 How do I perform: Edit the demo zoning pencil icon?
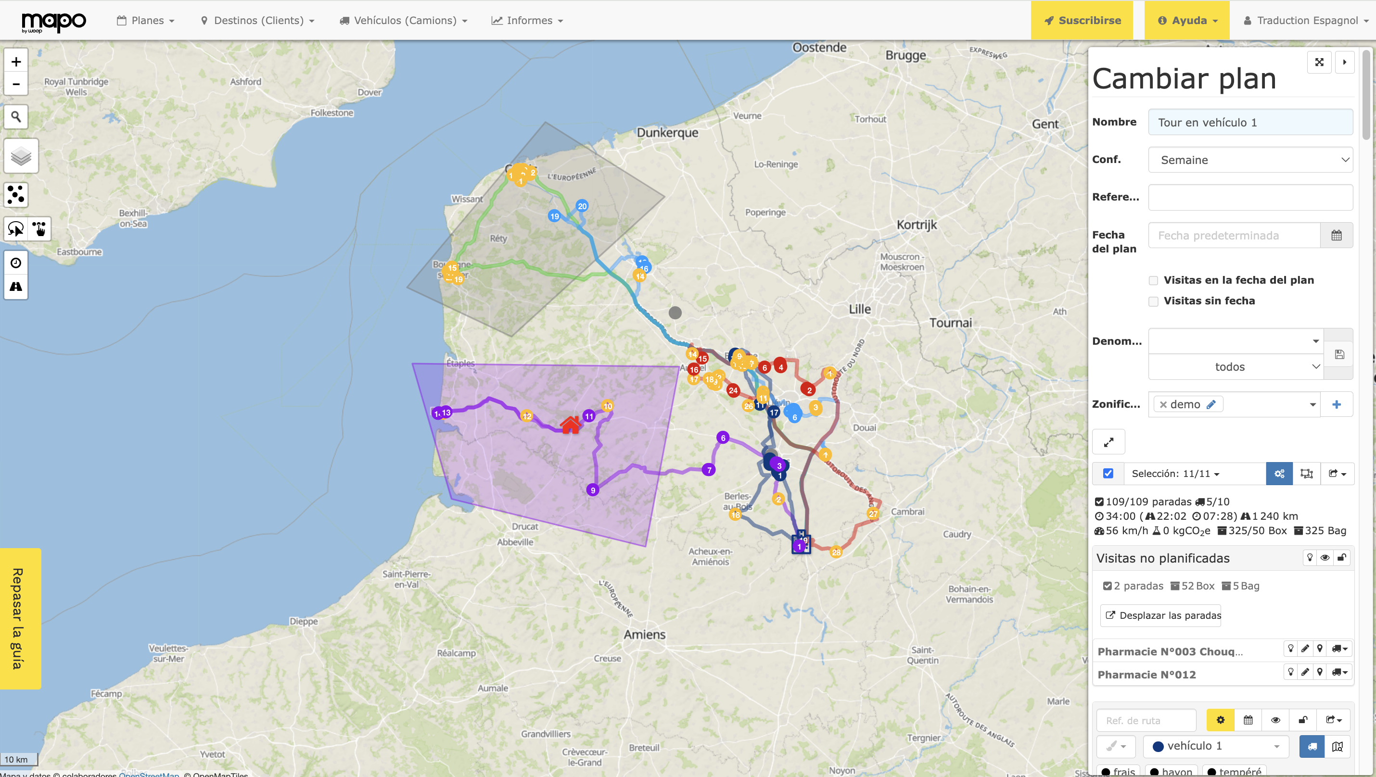pos(1211,404)
